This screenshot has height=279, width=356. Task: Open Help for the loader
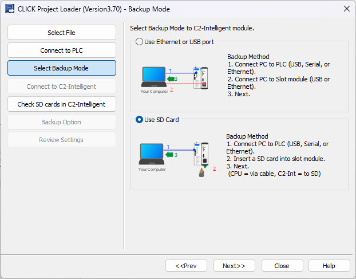point(329,266)
